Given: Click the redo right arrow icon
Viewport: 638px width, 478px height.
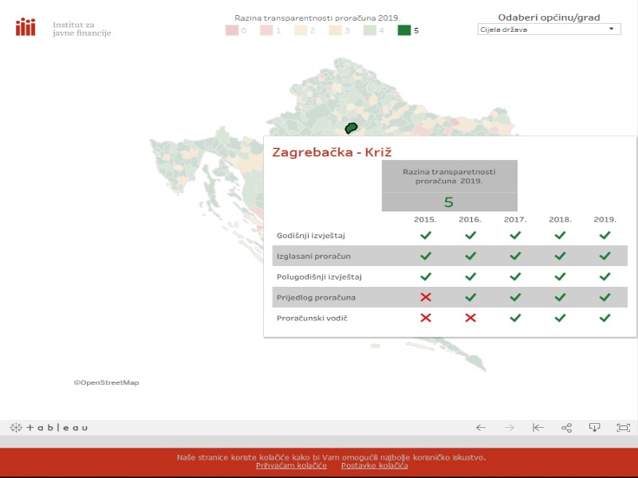Looking at the screenshot, I should (x=510, y=428).
